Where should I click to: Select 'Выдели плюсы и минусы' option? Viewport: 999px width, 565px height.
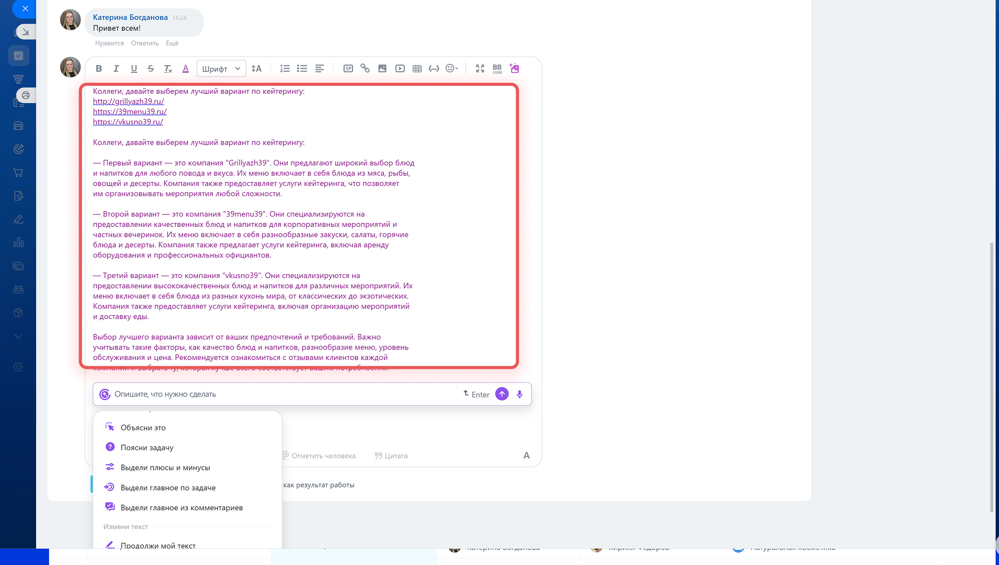click(x=165, y=468)
